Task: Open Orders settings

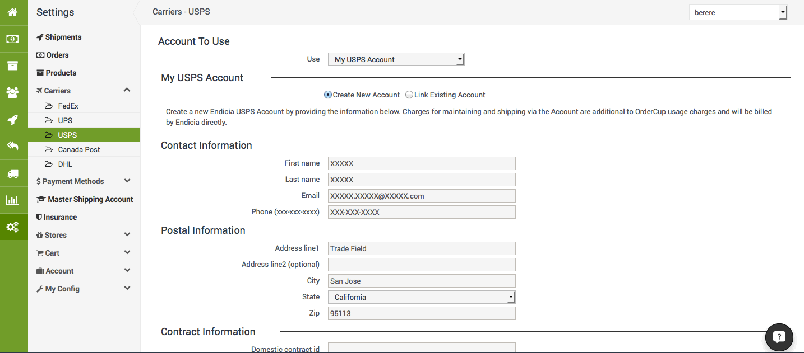Action: coord(53,55)
